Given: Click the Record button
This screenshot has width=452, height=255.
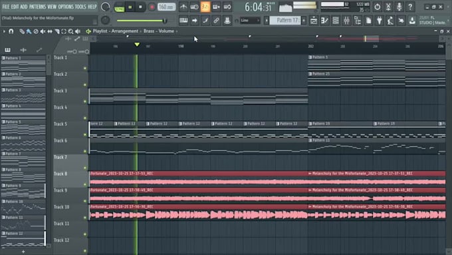Looking at the screenshot, I should point(152,7).
